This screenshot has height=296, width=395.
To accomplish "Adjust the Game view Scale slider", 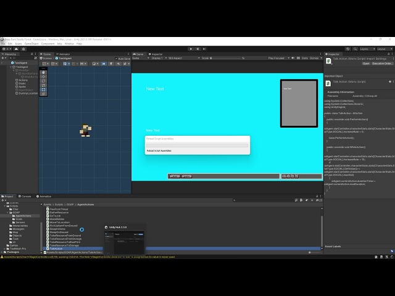I will 226,58.
